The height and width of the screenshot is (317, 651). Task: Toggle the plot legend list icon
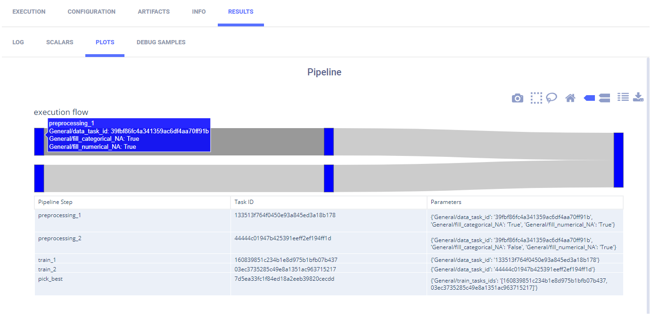(623, 97)
